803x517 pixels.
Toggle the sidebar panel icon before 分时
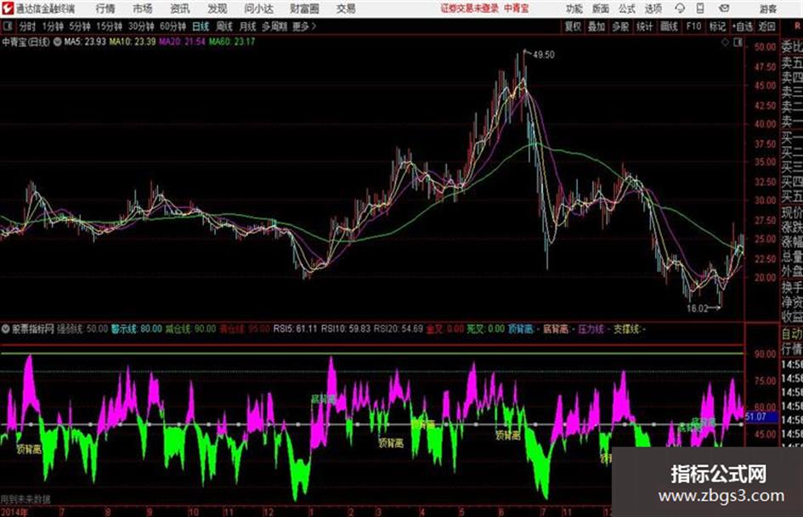point(7,26)
